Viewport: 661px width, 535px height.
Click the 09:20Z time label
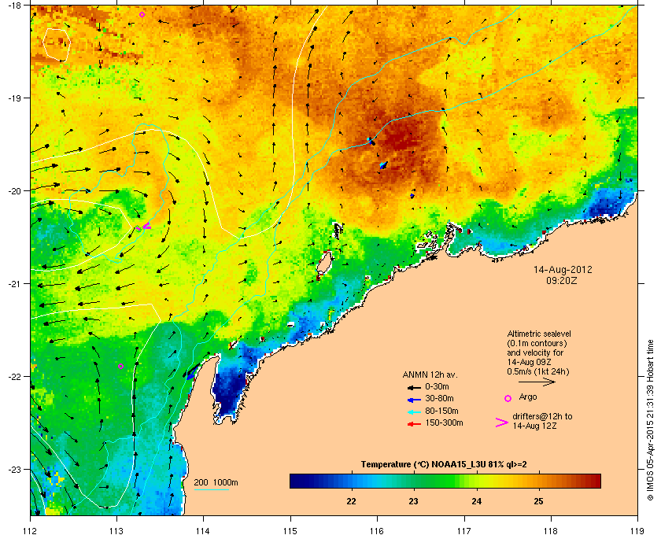pos(562,280)
